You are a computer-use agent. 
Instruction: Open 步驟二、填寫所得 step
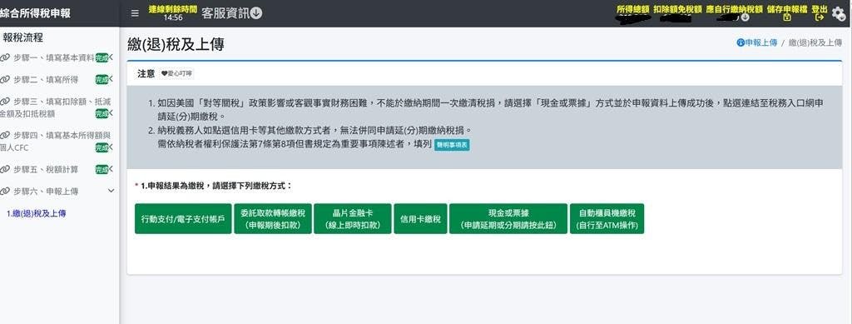pos(46,79)
